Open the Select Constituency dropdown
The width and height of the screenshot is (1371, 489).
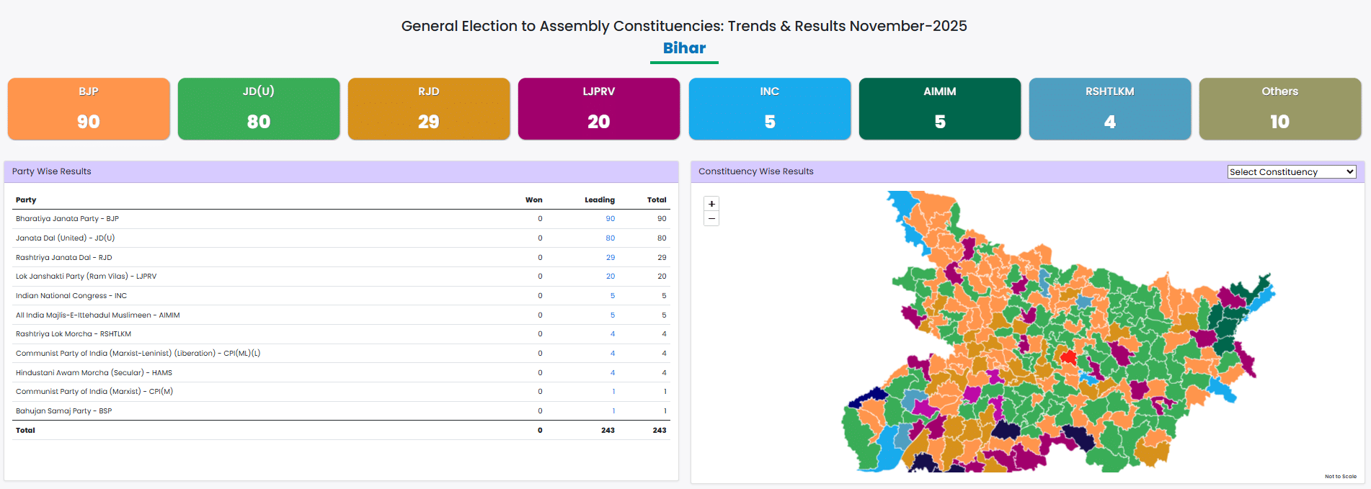pos(1291,172)
